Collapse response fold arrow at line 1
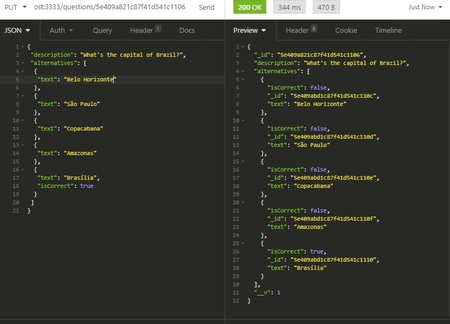The image size is (450, 324). (x=243, y=47)
